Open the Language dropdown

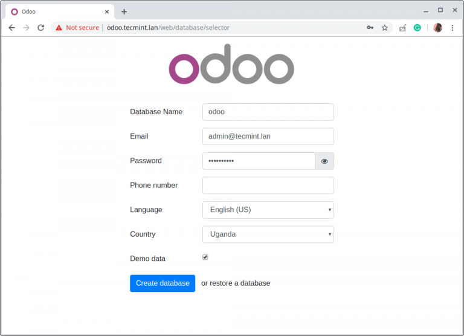pos(268,210)
